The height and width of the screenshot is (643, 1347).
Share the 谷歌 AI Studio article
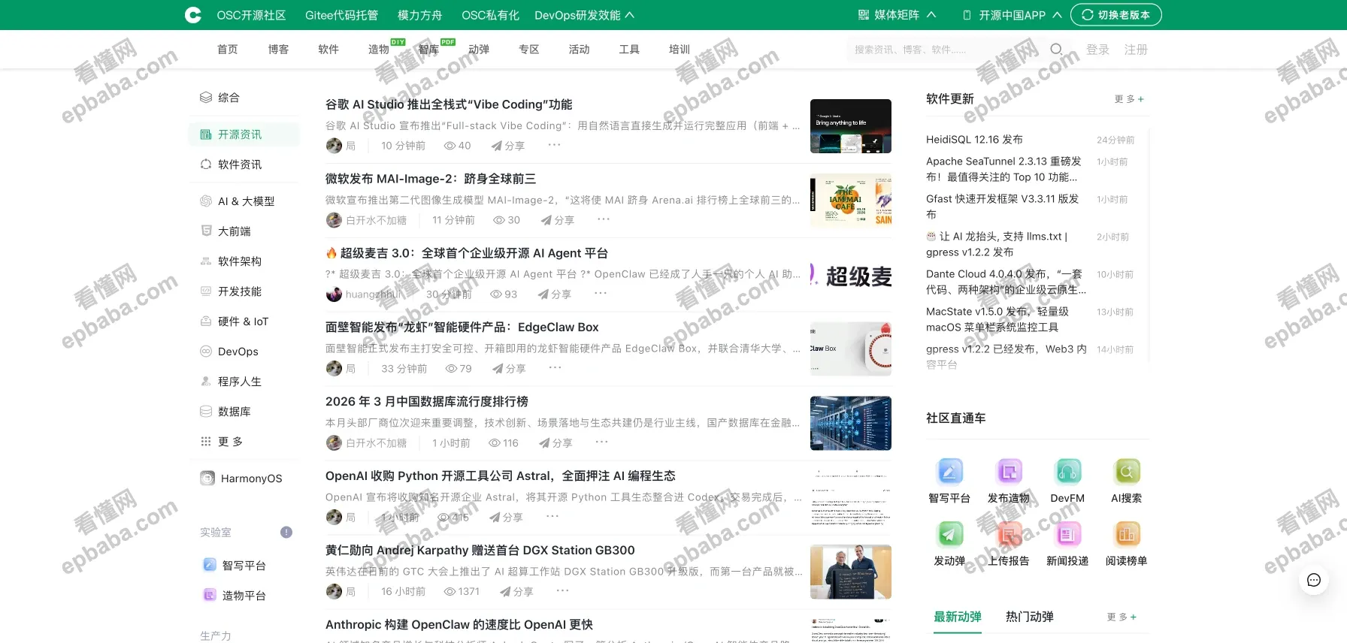click(508, 146)
